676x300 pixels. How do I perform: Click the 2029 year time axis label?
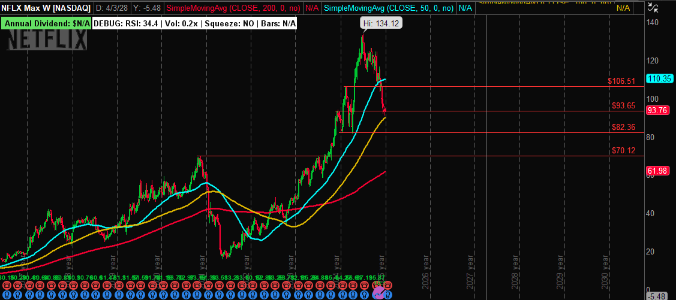(560, 272)
